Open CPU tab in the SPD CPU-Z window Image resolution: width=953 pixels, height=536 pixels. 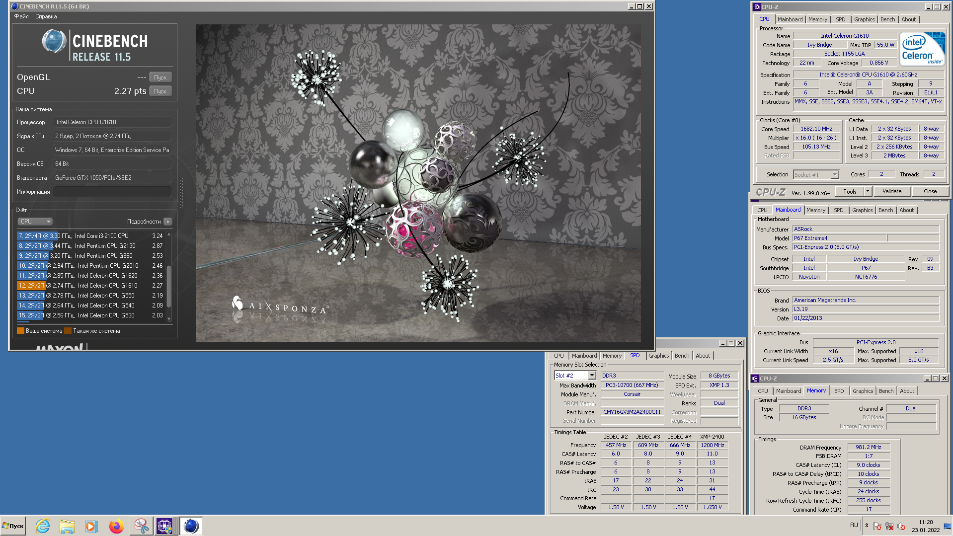tap(559, 356)
